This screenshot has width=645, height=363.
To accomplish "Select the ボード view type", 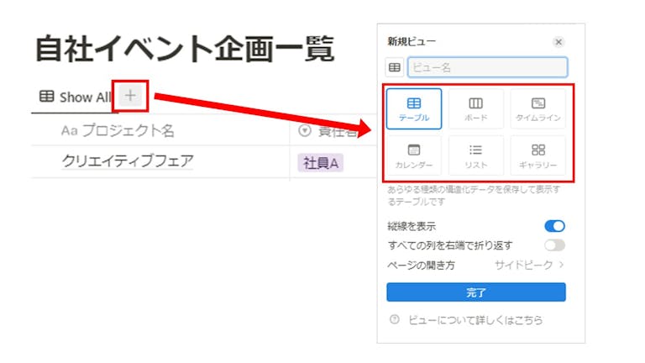I will pos(476,109).
